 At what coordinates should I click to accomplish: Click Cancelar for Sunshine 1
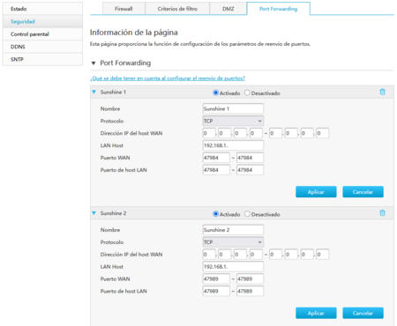pos(363,192)
